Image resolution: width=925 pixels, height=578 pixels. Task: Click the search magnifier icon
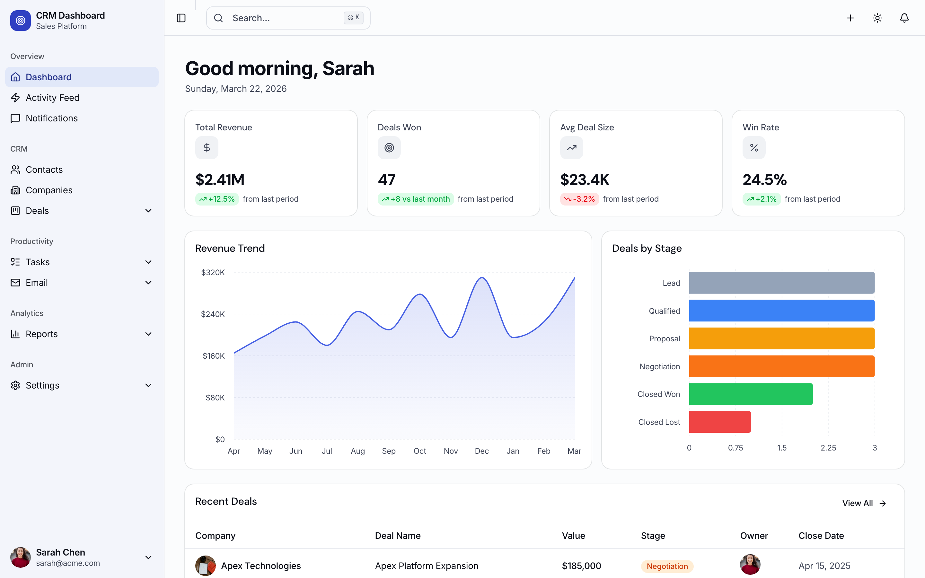point(218,18)
